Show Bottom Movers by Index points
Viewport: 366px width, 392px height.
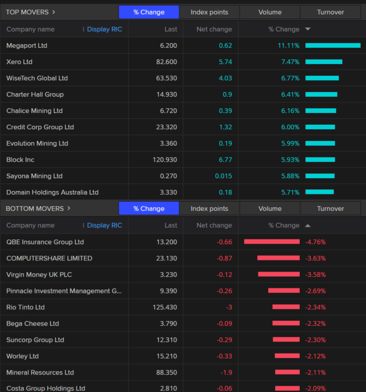pyautogui.click(x=209, y=209)
